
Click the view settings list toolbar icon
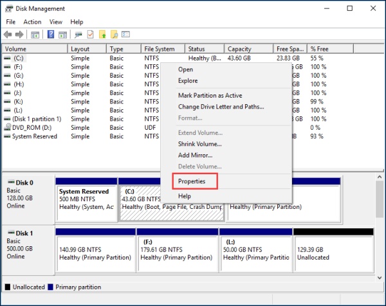coord(126,35)
